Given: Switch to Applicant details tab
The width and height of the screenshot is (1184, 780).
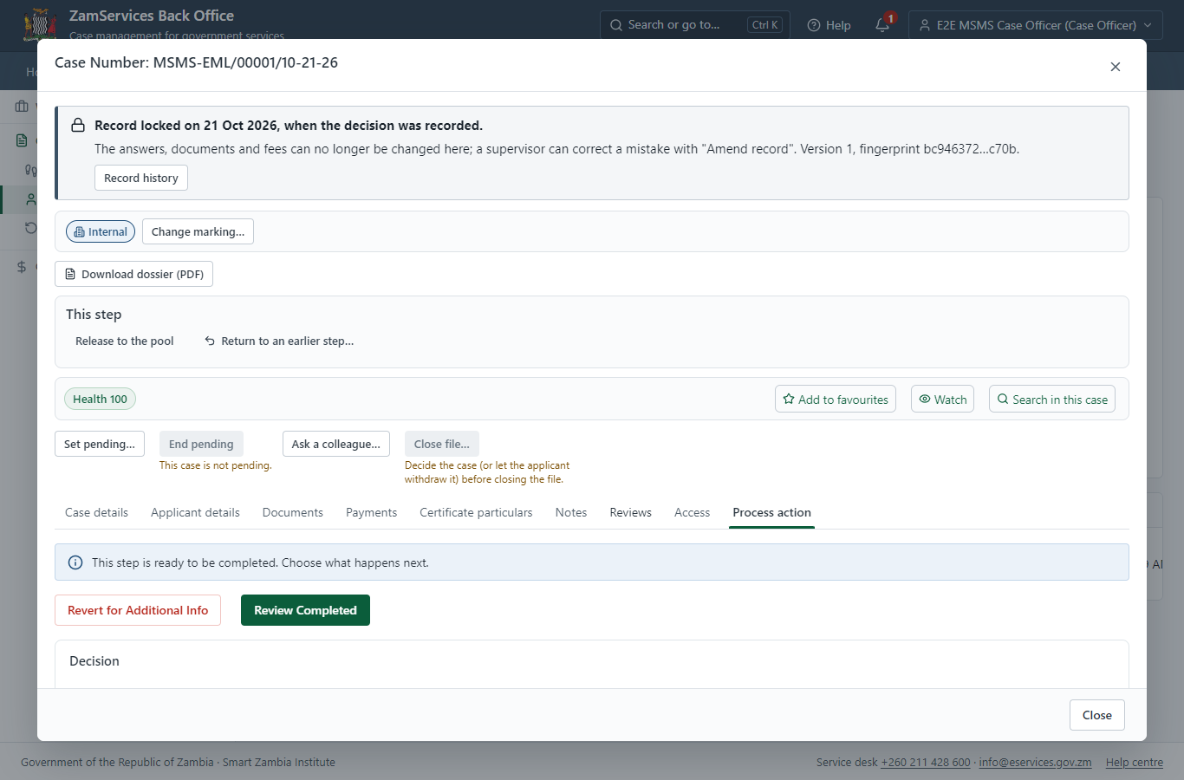Looking at the screenshot, I should (195, 512).
